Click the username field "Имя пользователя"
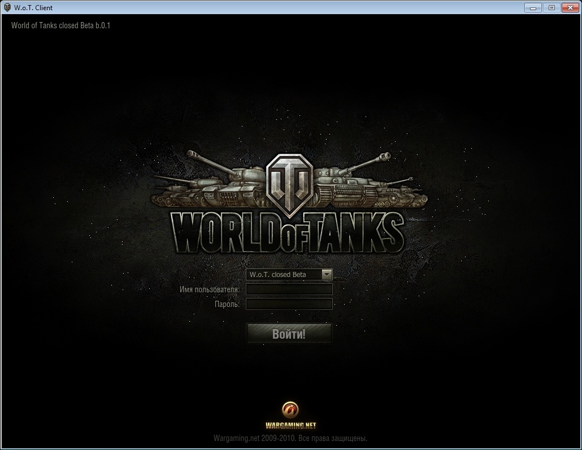 coord(289,289)
